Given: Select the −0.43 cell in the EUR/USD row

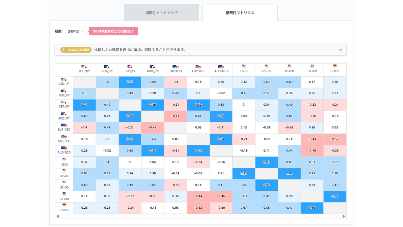Looking at the screenshot, I should click(153, 127).
